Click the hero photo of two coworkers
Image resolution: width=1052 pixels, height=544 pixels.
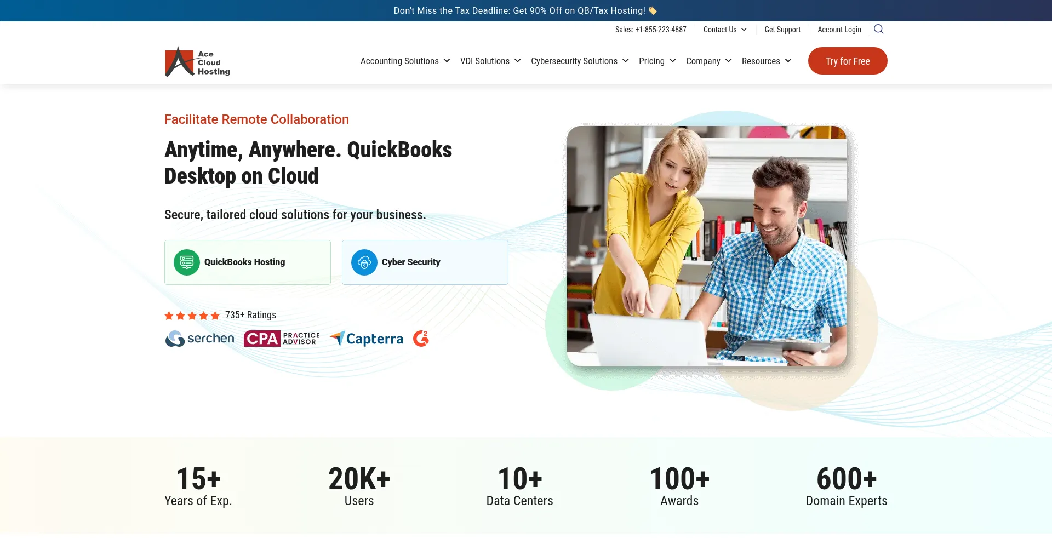coord(706,246)
